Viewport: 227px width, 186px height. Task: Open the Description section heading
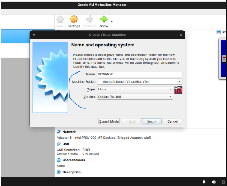pyautogui.click(x=72, y=172)
